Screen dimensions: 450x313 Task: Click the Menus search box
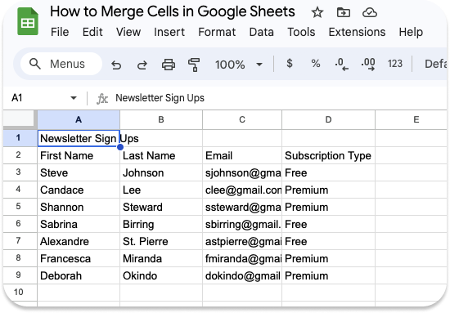[x=61, y=64]
